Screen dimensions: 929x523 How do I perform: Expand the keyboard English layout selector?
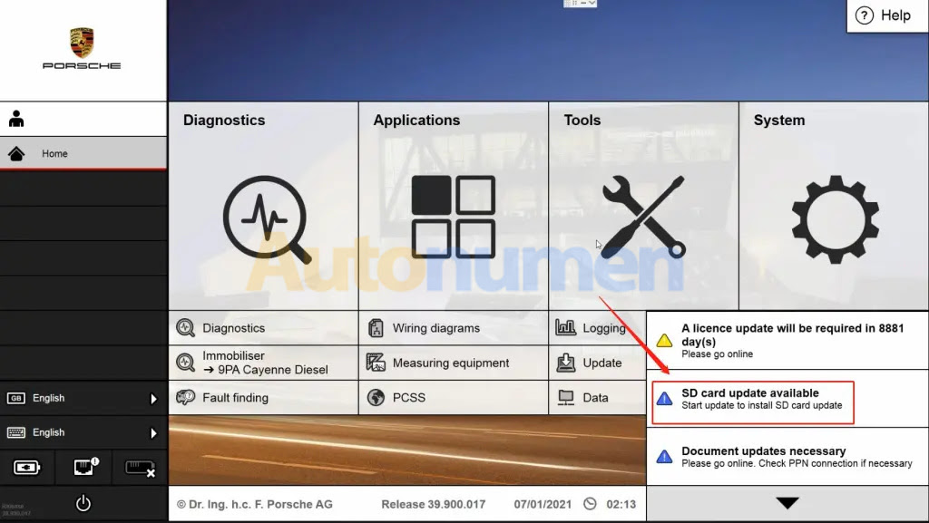click(83, 432)
